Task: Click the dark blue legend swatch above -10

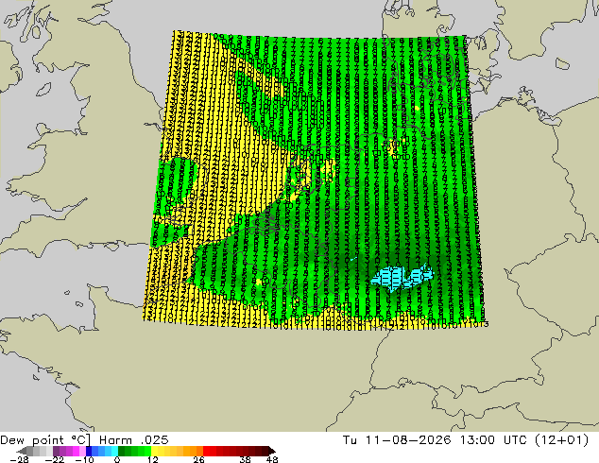Action: 89,451
